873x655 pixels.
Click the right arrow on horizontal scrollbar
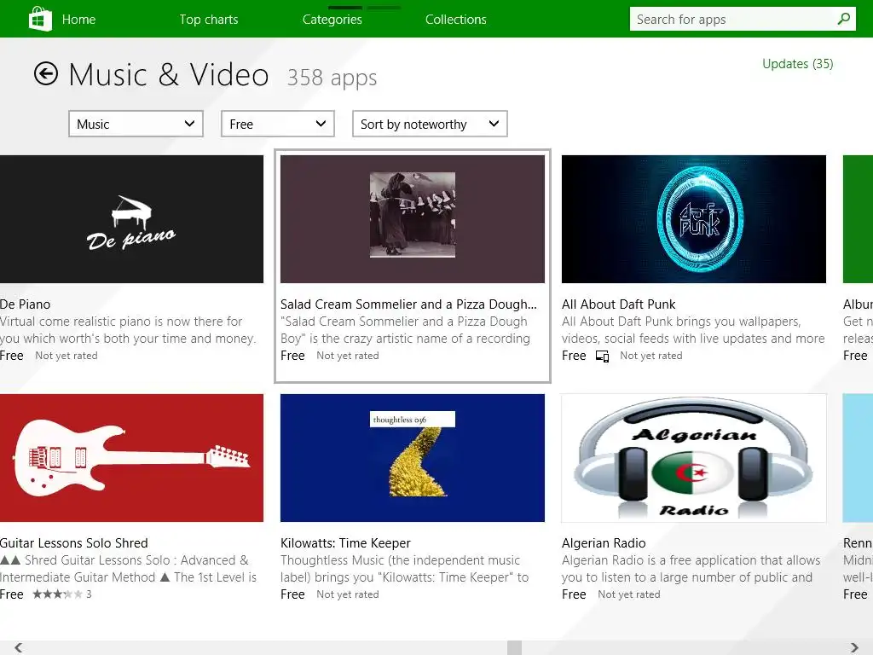854,647
